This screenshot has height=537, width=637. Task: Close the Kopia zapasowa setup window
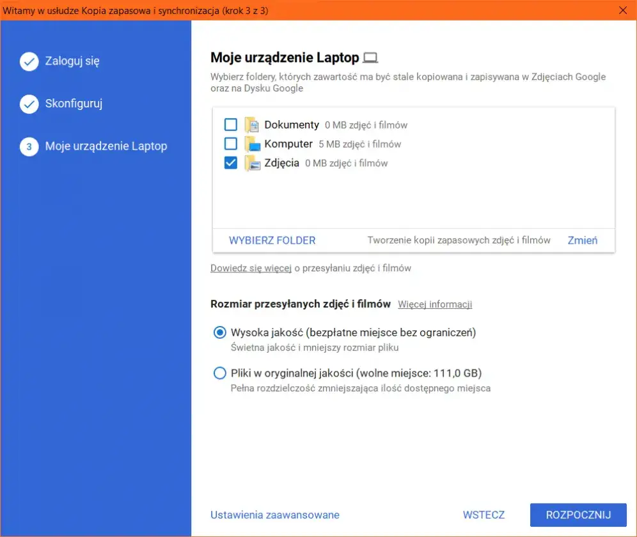(x=623, y=10)
